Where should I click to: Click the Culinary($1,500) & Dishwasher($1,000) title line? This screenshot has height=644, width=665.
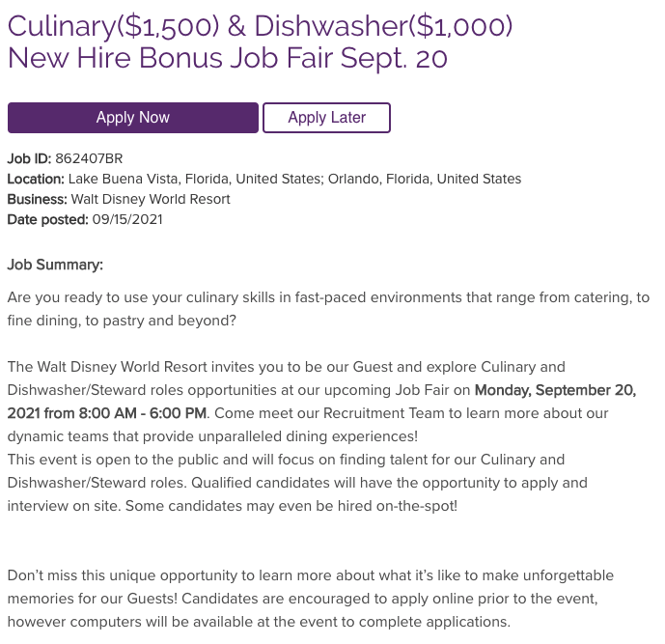[x=260, y=25]
